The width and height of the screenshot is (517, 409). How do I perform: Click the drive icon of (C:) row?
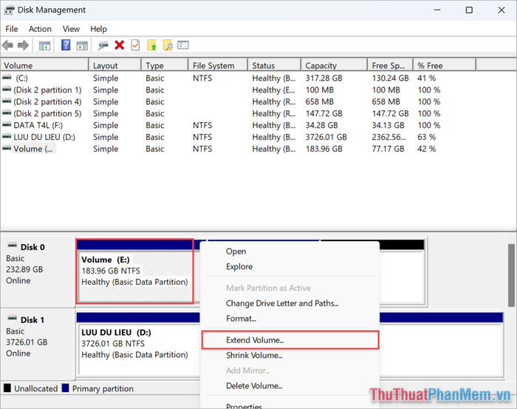pyautogui.click(x=7, y=78)
